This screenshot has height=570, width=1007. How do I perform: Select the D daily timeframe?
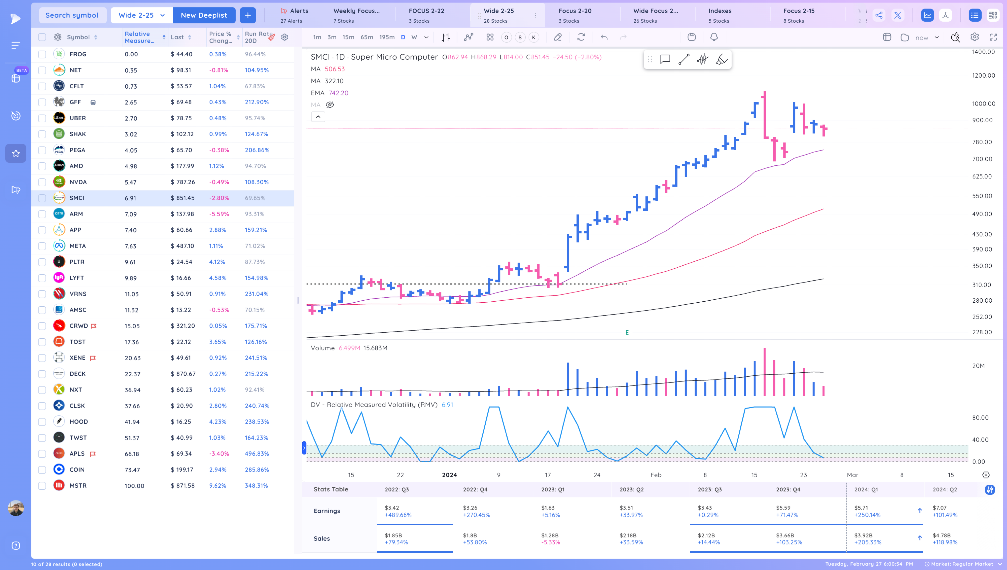pyautogui.click(x=403, y=37)
